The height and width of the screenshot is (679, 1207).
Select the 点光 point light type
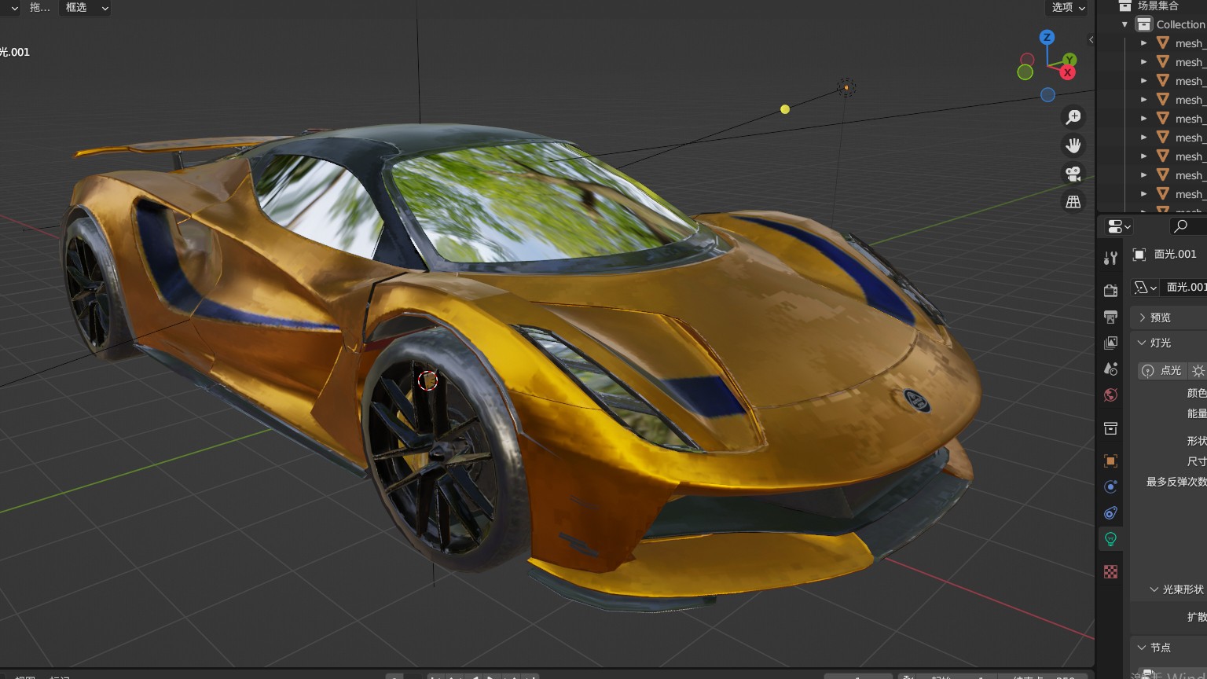click(x=1162, y=370)
